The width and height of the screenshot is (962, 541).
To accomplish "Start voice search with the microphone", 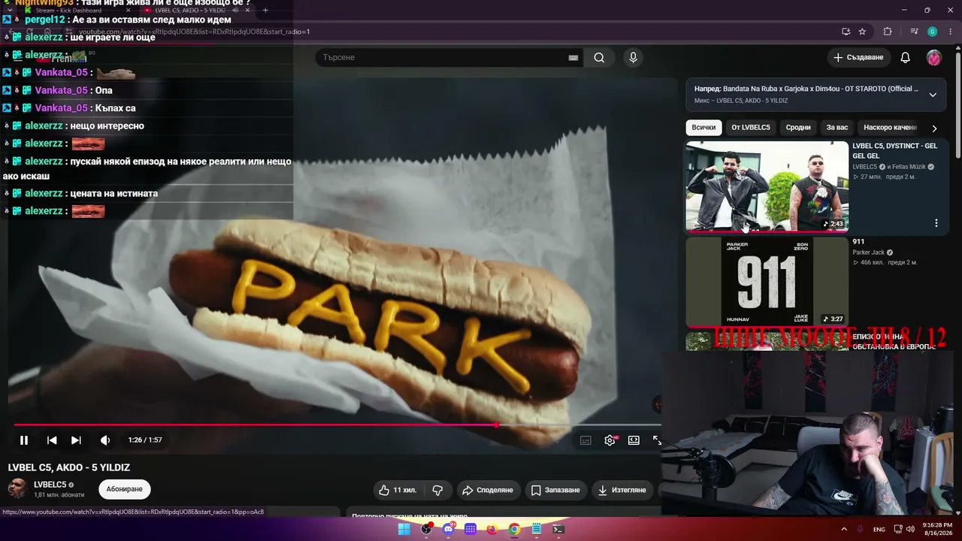I will pyautogui.click(x=633, y=58).
